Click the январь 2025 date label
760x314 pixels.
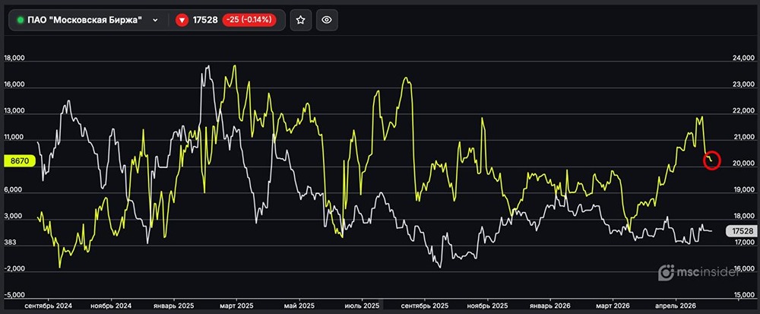point(173,306)
